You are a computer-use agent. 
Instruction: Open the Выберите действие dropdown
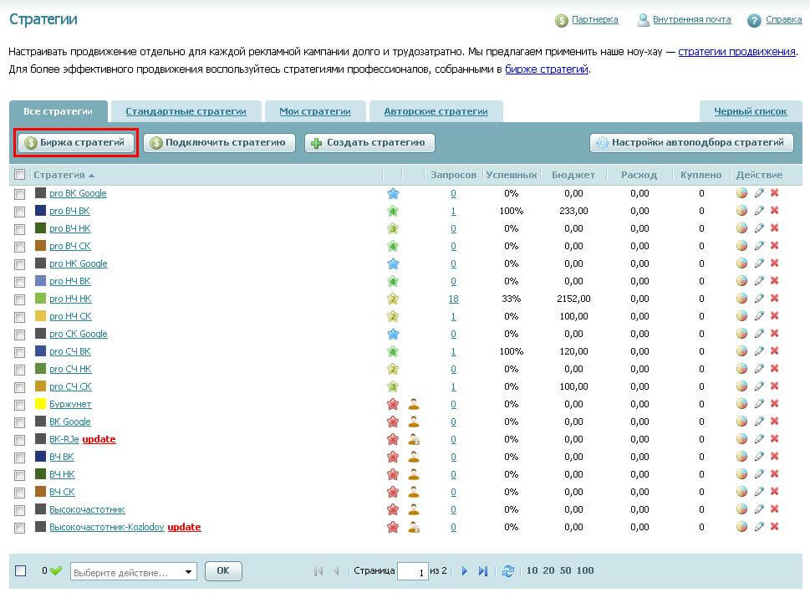click(133, 572)
